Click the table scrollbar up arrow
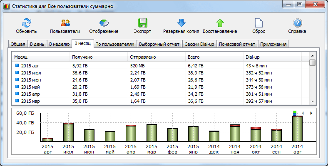328x166 pixels. [313, 56]
